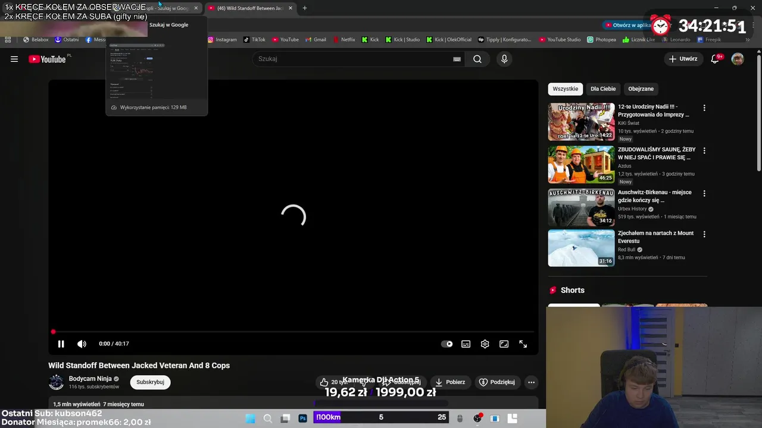Viewport: 762px width, 428px height.
Task: Mute the video volume
Action: (x=82, y=344)
